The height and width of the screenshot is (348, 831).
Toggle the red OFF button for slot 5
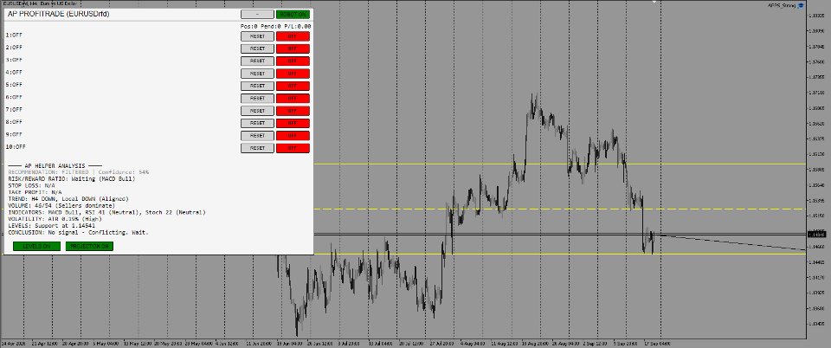coord(293,86)
